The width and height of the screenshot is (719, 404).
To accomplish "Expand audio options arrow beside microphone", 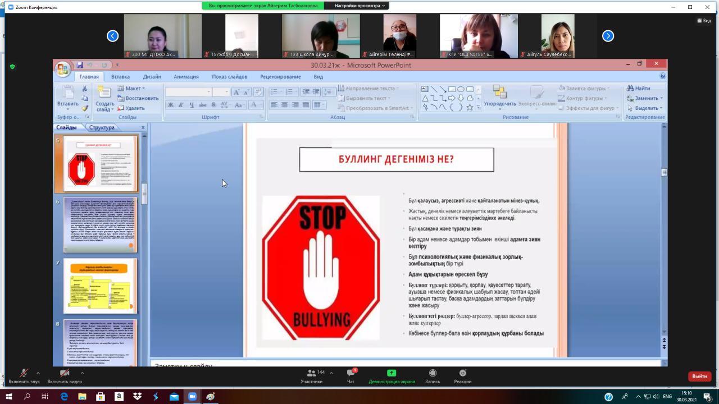I will (38, 373).
